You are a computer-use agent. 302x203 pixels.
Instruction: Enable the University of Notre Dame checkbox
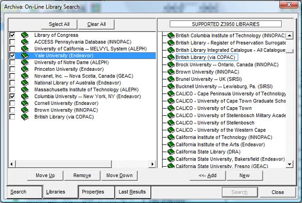(12, 62)
